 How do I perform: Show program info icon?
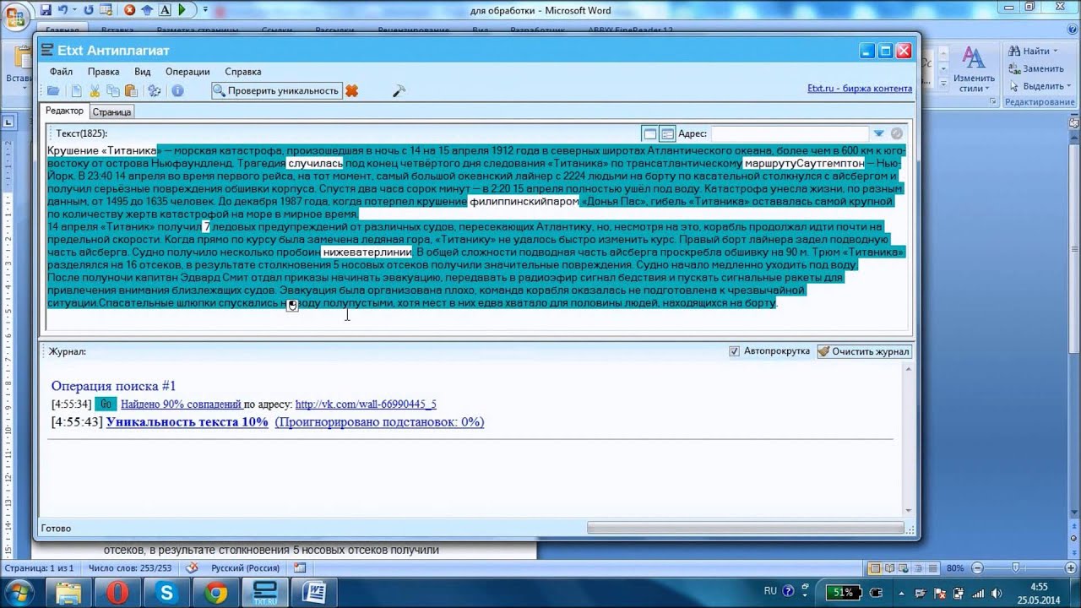pos(177,91)
